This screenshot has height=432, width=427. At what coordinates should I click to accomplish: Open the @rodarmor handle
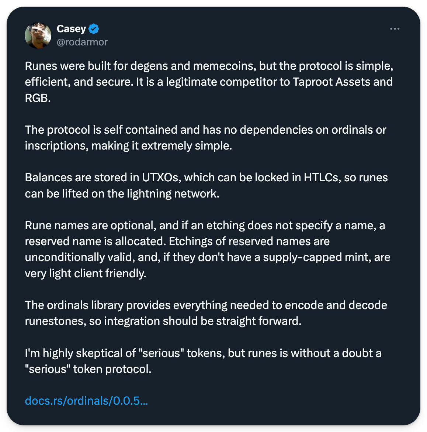click(x=82, y=42)
